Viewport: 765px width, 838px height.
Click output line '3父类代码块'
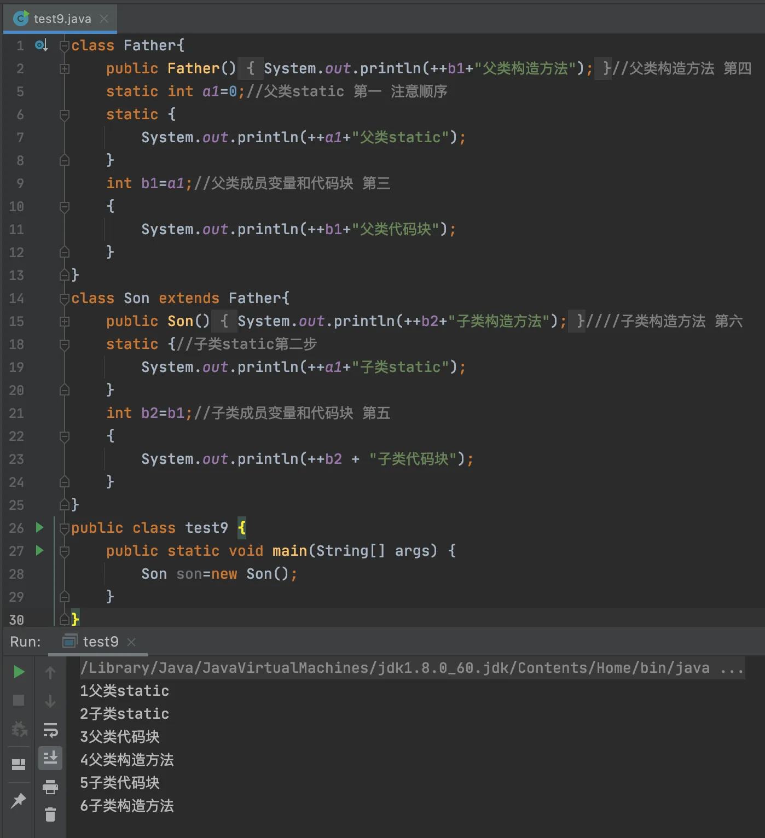(x=120, y=737)
